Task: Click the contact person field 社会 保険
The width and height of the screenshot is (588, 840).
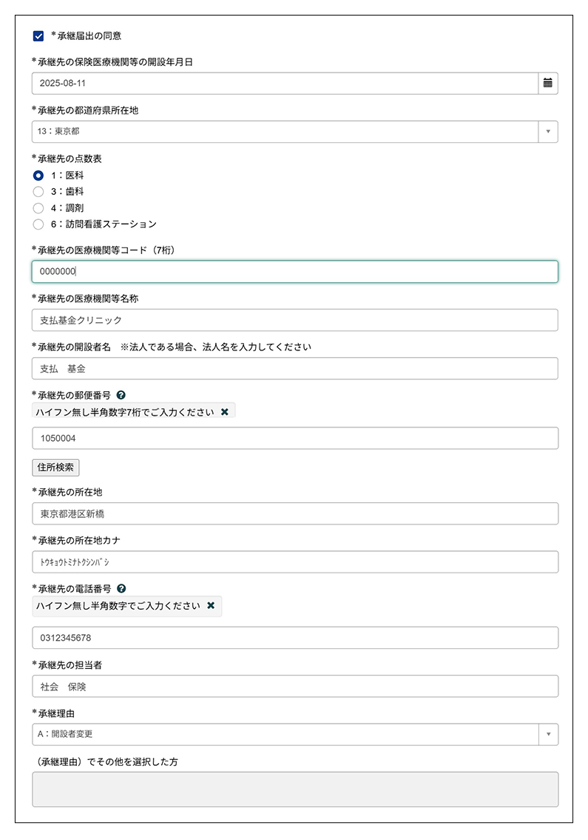Action: [x=294, y=686]
